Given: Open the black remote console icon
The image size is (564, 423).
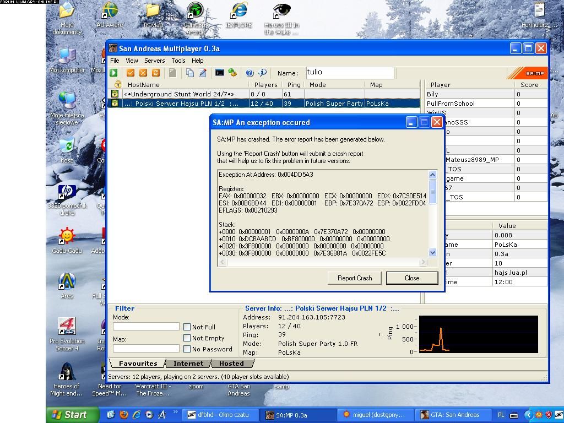Looking at the screenshot, I should tap(219, 73).
